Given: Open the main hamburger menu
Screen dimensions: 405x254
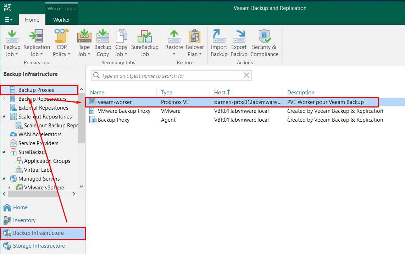Looking at the screenshot, I should 9,20.
